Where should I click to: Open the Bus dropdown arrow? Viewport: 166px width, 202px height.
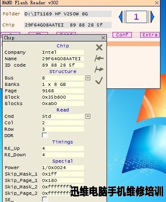[88, 78]
